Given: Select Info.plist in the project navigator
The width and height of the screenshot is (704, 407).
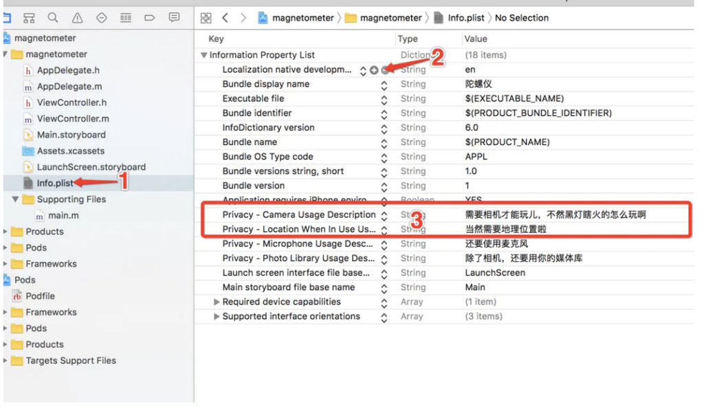Looking at the screenshot, I should point(55,183).
